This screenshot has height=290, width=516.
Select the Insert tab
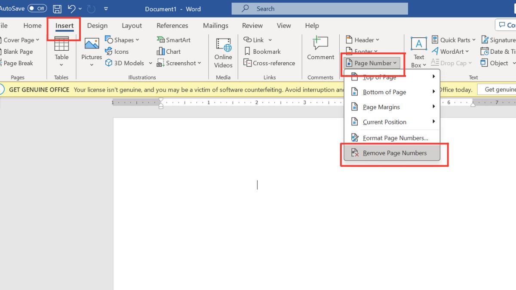[x=64, y=25]
